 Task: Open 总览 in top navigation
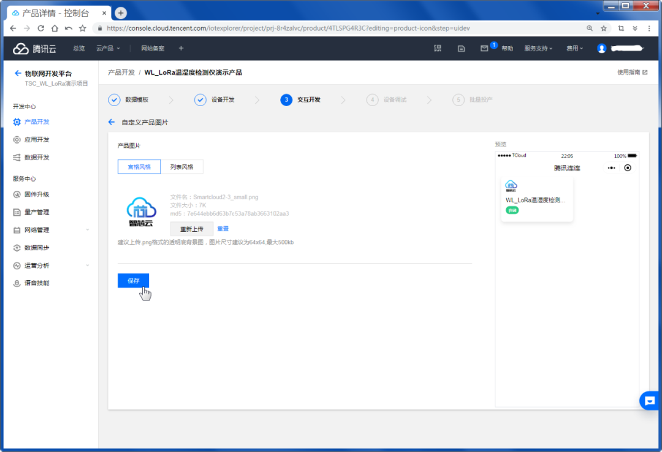(79, 48)
